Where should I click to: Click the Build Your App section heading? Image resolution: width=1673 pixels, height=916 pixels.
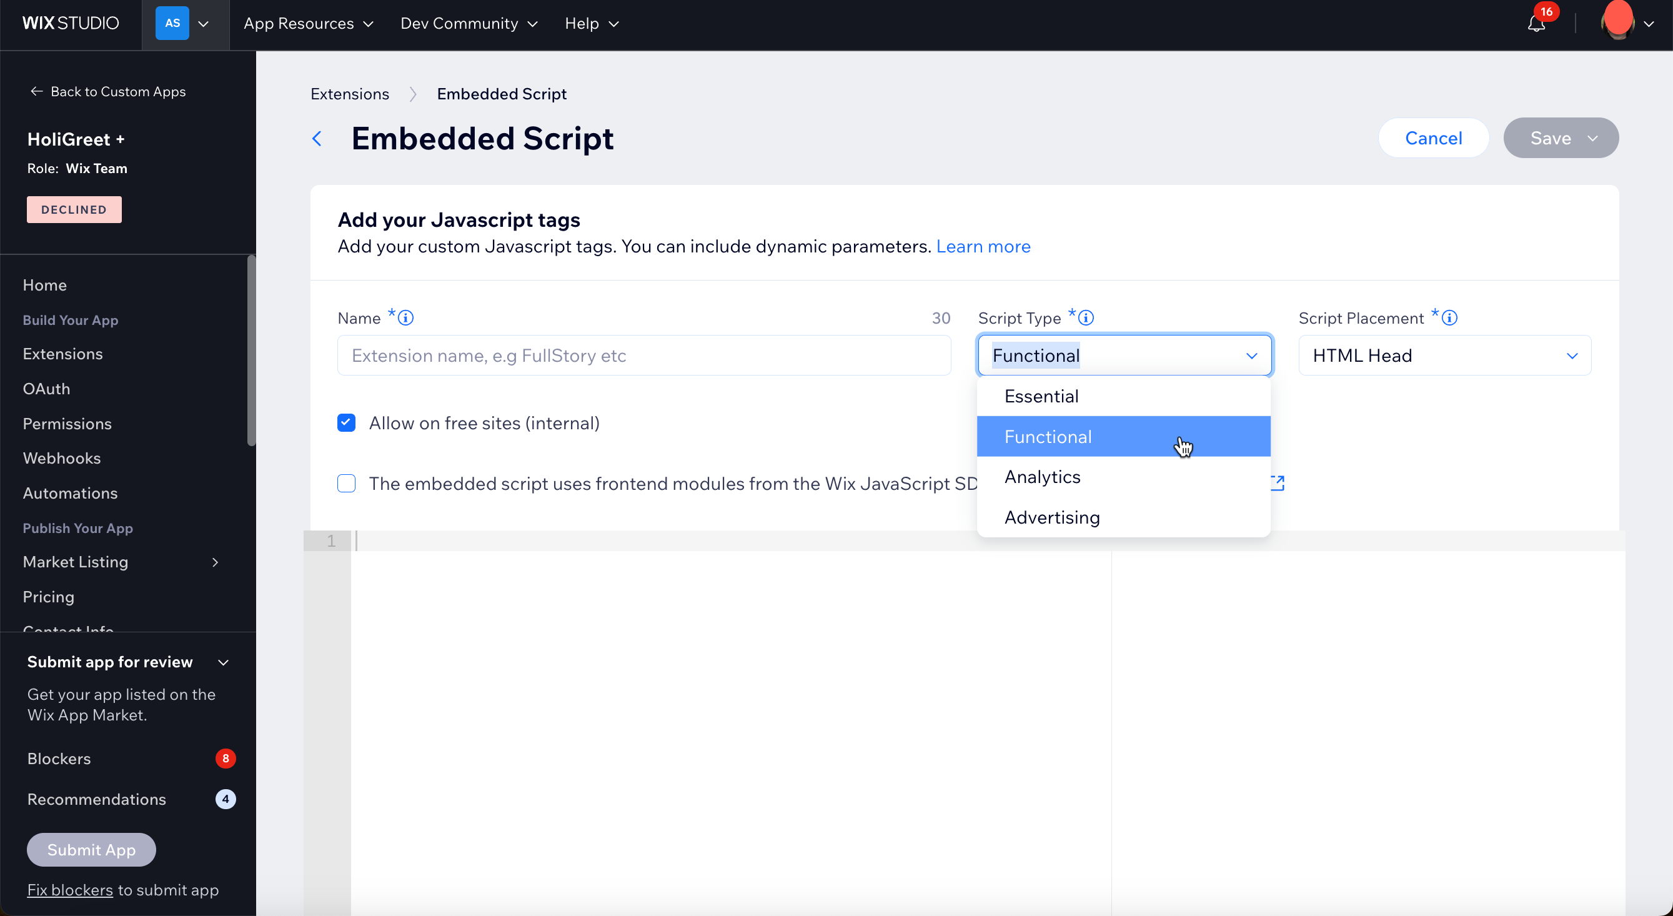[70, 321]
